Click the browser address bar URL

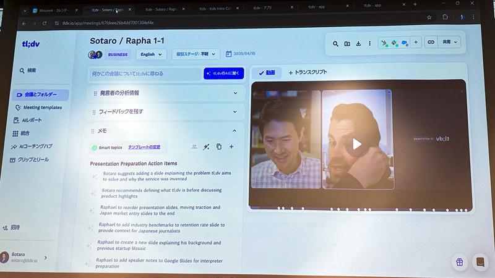[108, 23]
